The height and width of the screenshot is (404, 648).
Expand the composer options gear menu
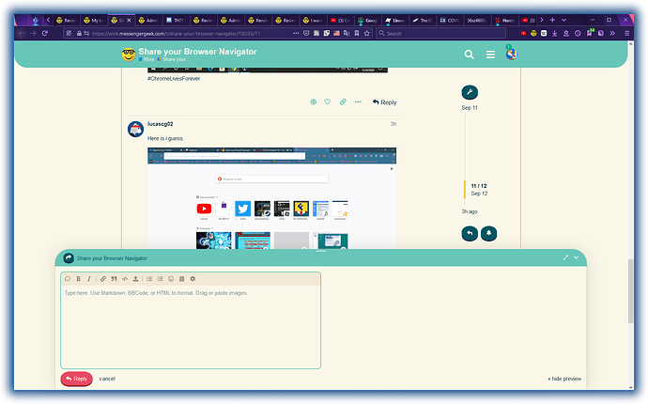(193, 279)
